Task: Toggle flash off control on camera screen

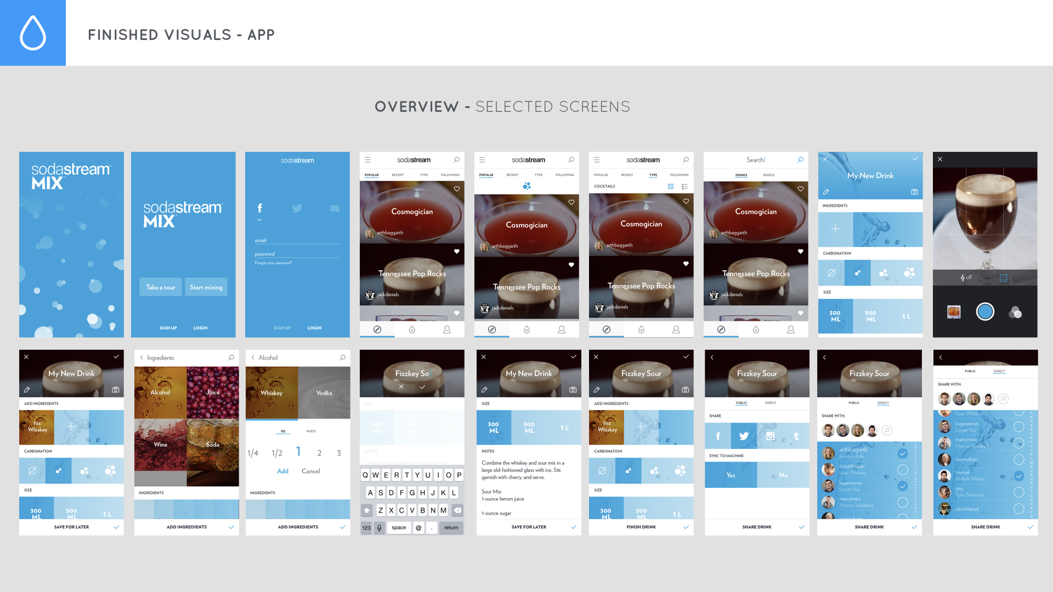Action: click(966, 277)
